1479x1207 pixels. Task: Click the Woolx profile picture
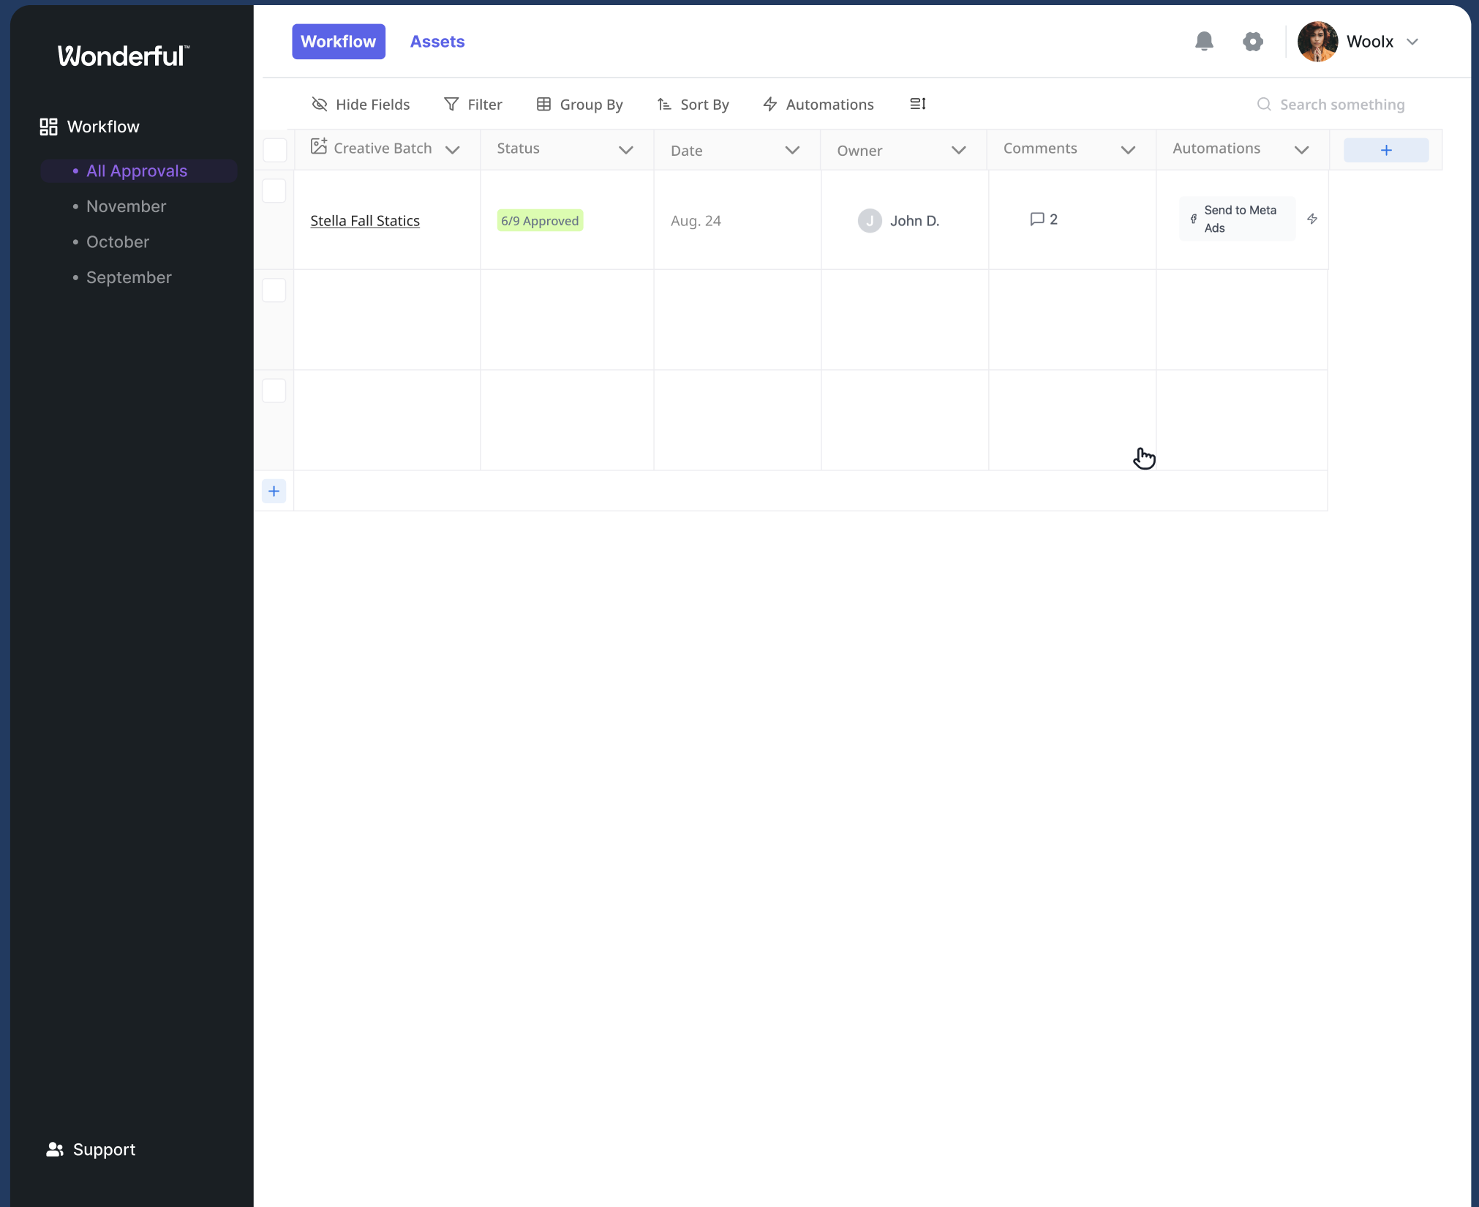tap(1317, 42)
